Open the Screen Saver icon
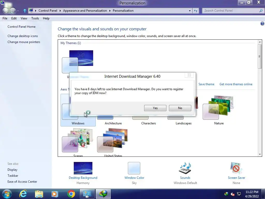265x199 pixels. pos(236,168)
